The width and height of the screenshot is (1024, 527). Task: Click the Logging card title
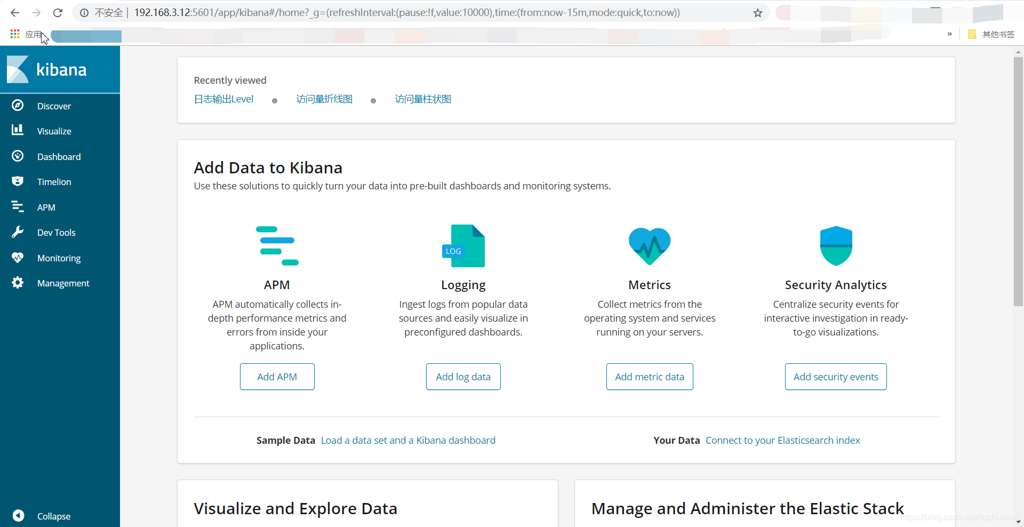pos(463,285)
